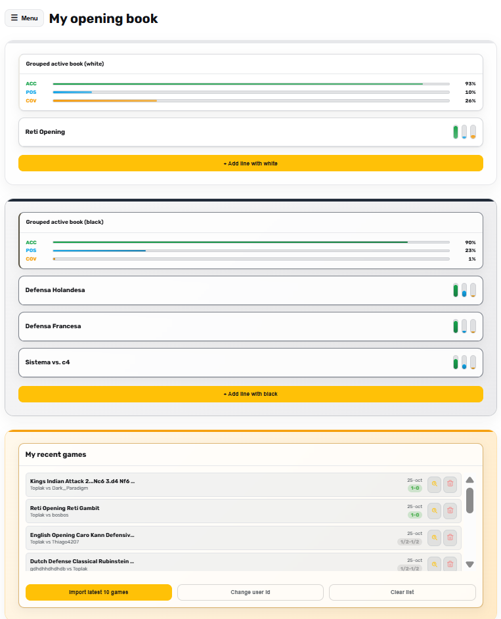Click magnifier icon for Reti Gambit game
The height and width of the screenshot is (619, 501).
(x=434, y=511)
